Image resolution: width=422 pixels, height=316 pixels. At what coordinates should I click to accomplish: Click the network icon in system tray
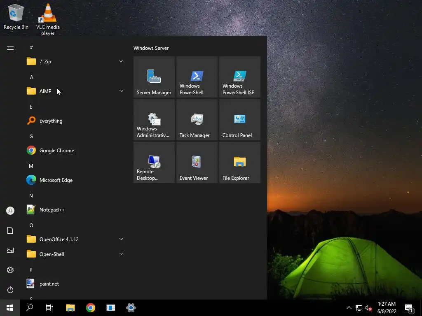(359, 308)
